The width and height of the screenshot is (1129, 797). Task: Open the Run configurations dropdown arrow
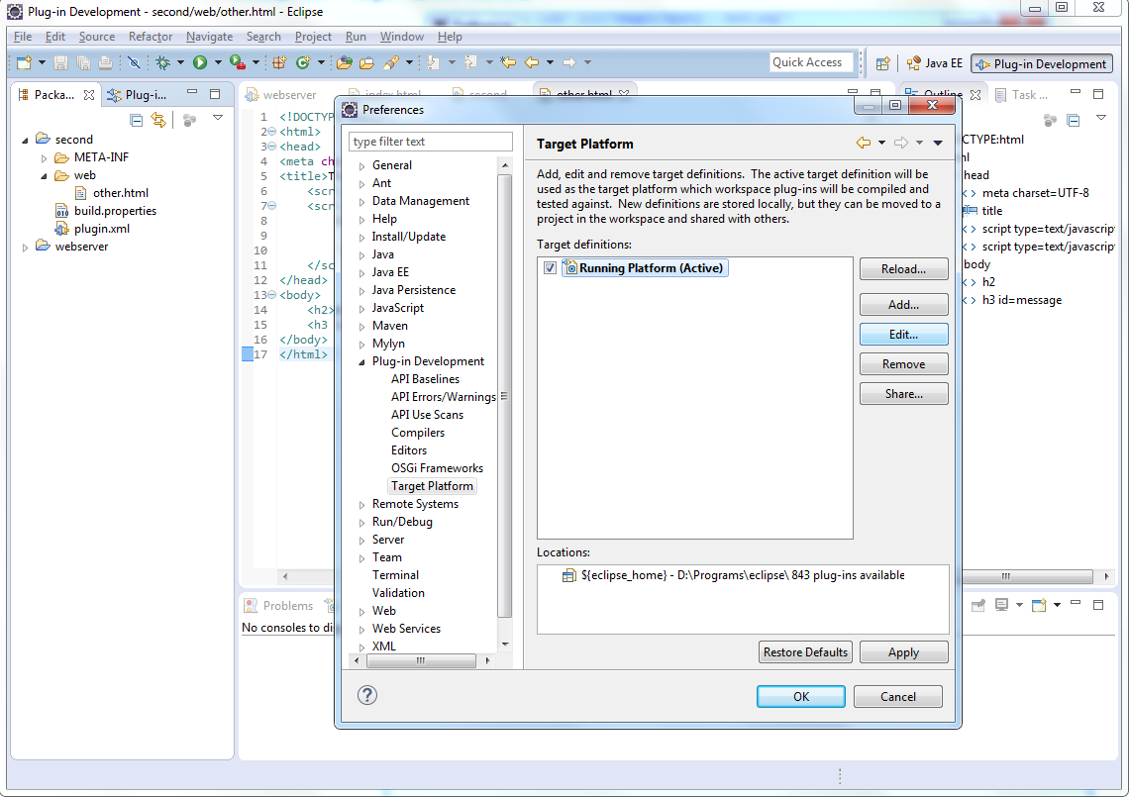click(218, 62)
